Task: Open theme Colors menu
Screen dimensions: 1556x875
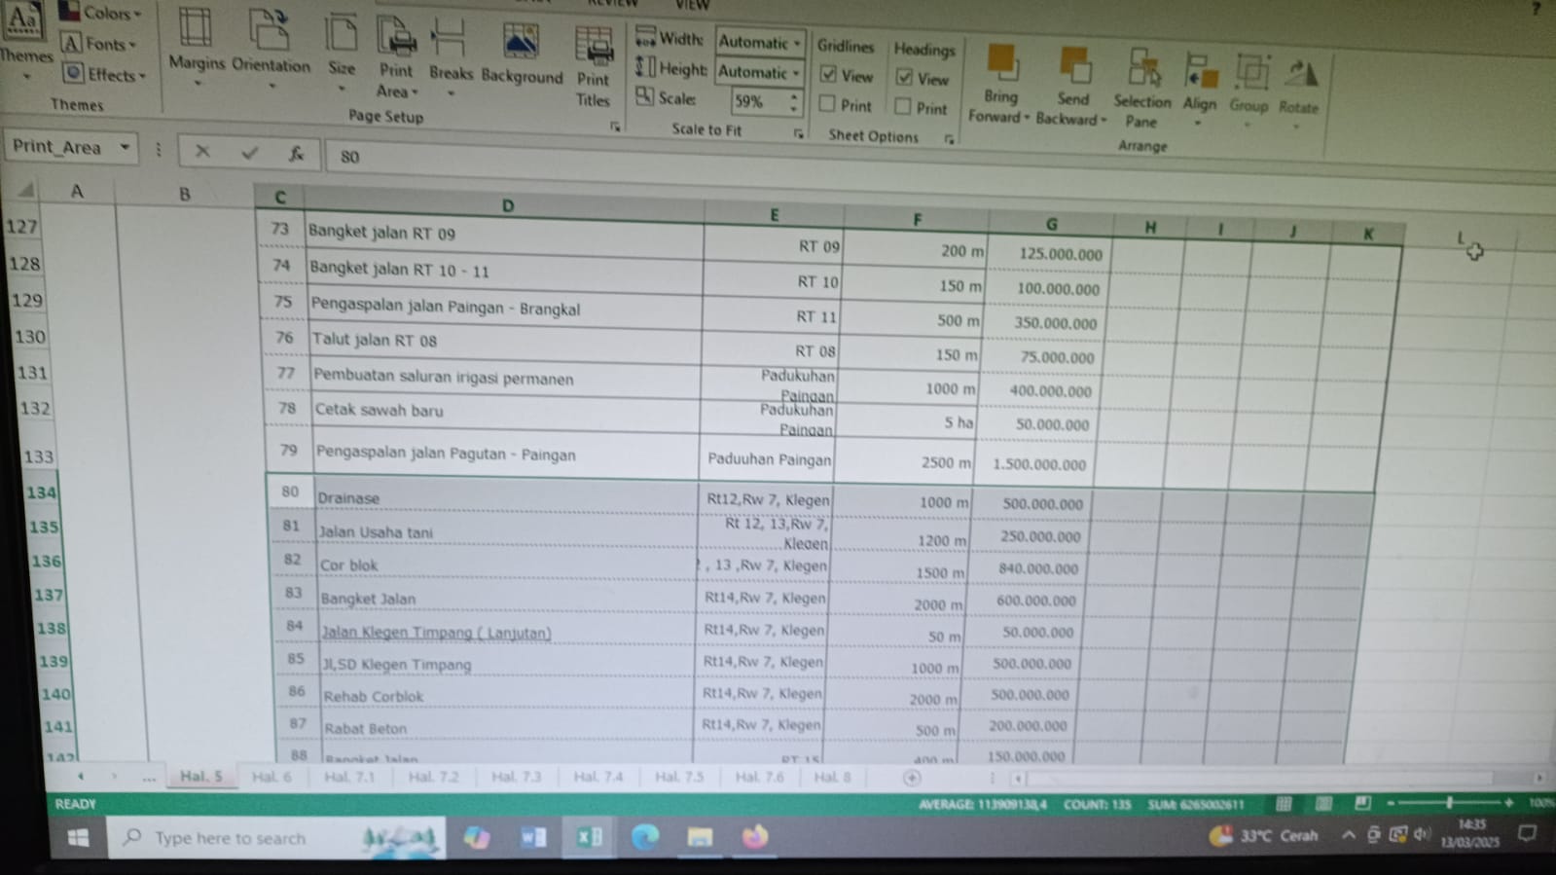Action: pyautogui.click(x=101, y=13)
